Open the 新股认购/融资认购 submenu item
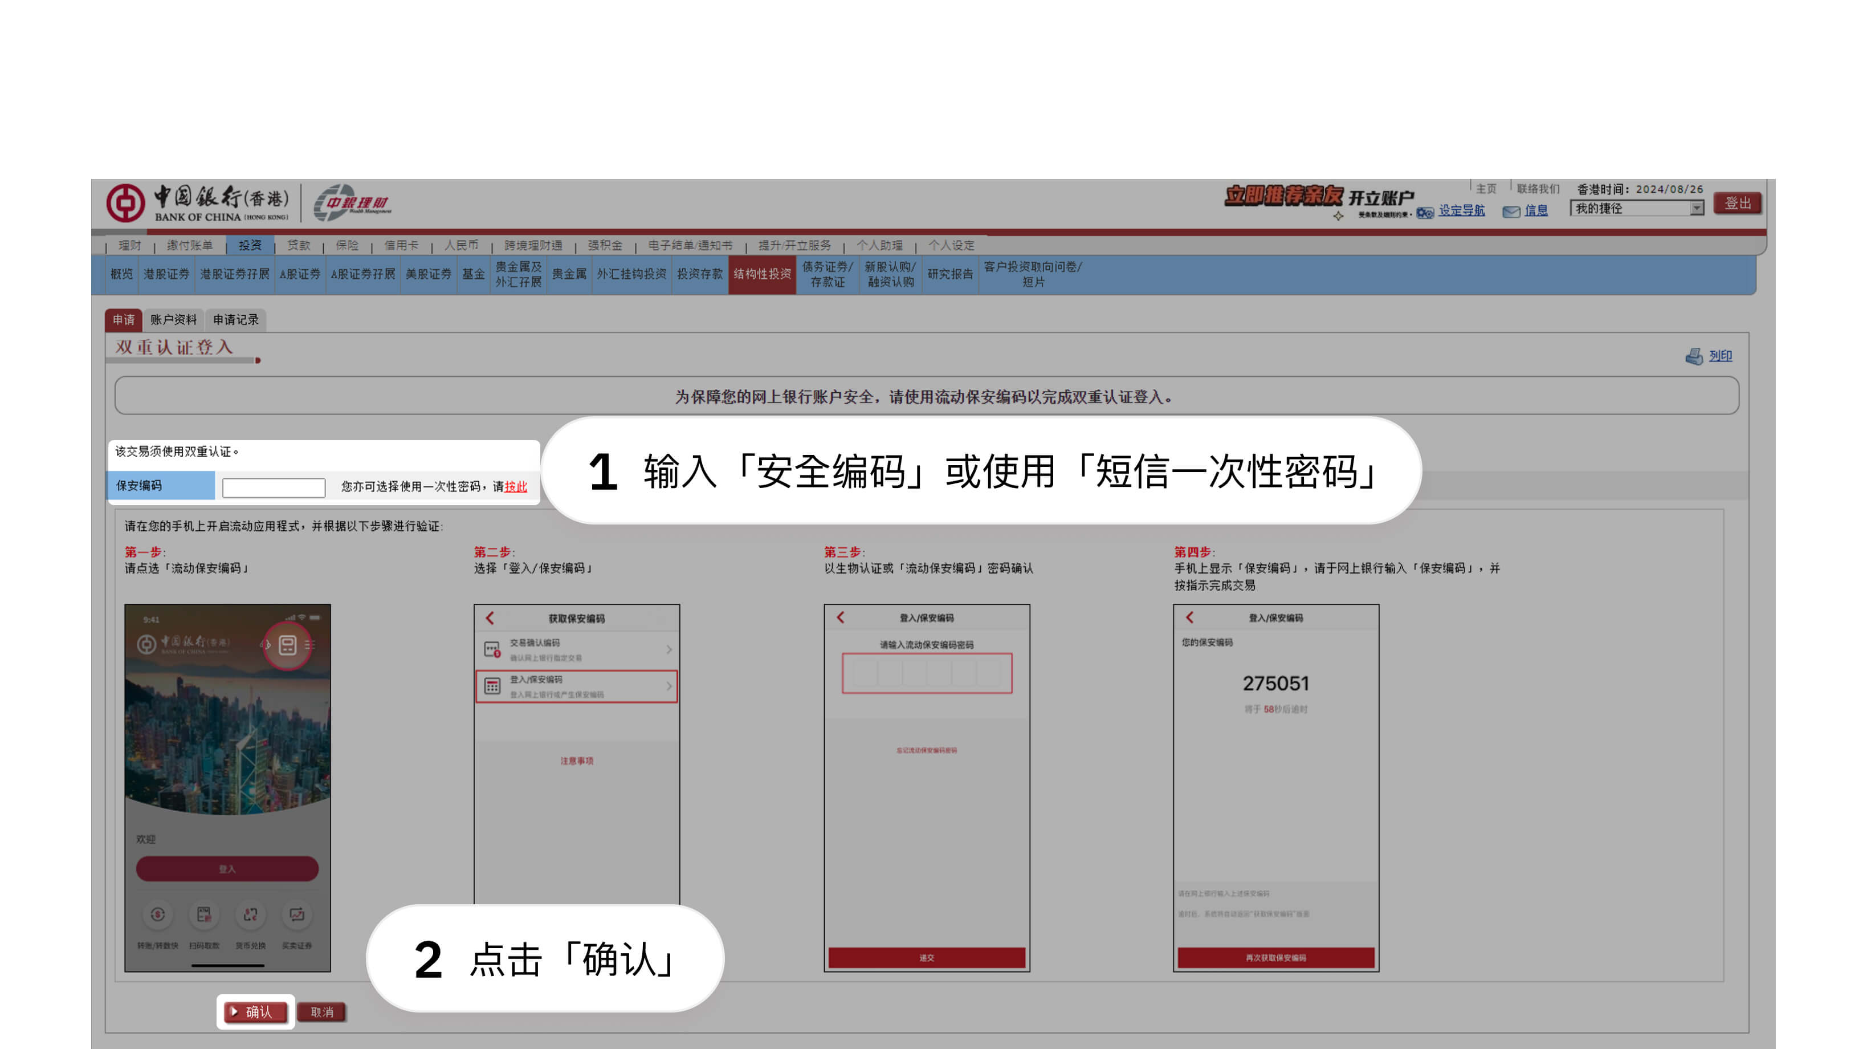The width and height of the screenshot is (1867, 1049). coord(891,274)
